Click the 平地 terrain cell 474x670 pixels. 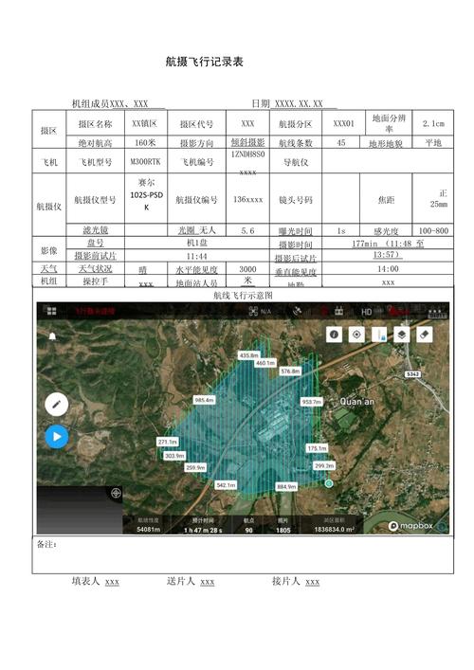coord(433,142)
